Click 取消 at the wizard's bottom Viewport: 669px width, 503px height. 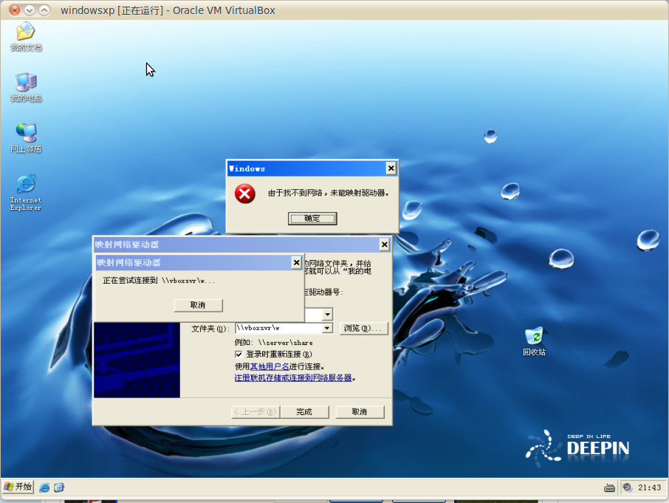point(360,411)
